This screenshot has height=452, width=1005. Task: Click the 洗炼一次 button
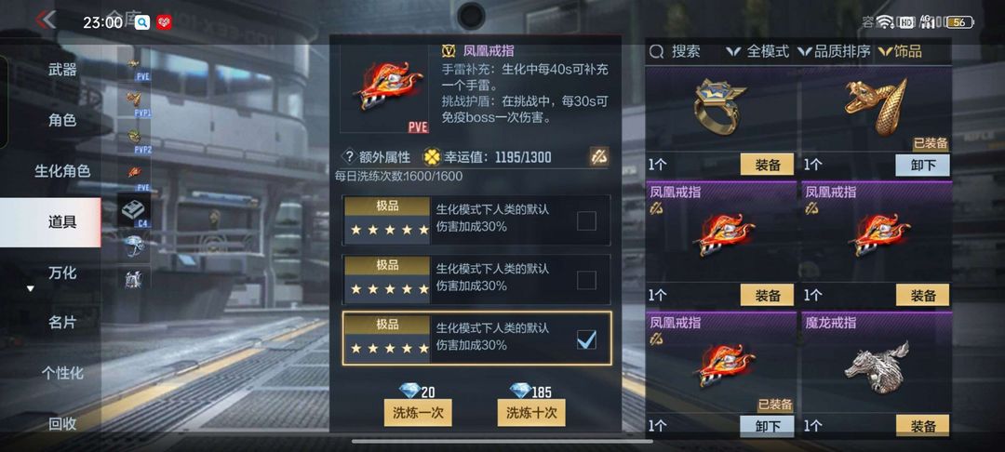418,412
